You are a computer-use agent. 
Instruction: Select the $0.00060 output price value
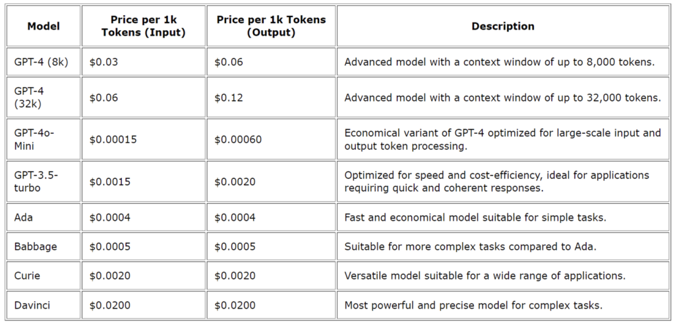[x=238, y=140]
